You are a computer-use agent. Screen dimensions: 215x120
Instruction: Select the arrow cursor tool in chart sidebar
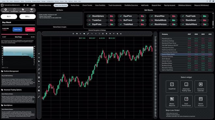click(x=39, y=61)
